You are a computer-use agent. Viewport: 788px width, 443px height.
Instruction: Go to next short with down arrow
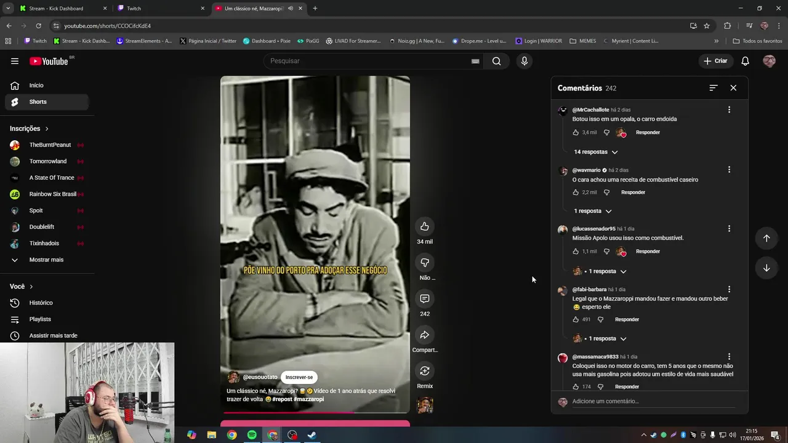(766, 268)
